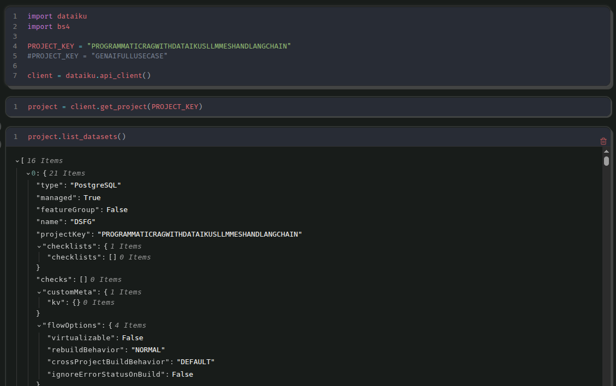This screenshot has width=616, height=386.
Task: Click the "checks": [] 0 Items row
Action: [79, 280]
